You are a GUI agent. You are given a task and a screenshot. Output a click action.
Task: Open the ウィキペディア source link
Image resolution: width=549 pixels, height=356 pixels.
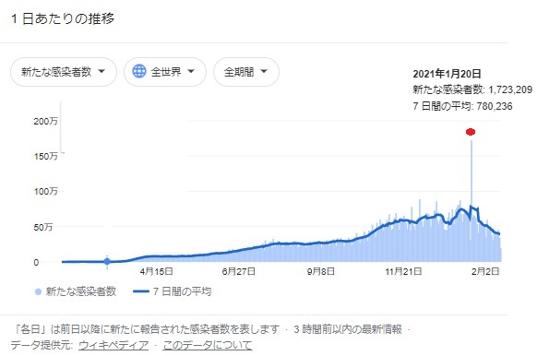(x=113, y=345)
